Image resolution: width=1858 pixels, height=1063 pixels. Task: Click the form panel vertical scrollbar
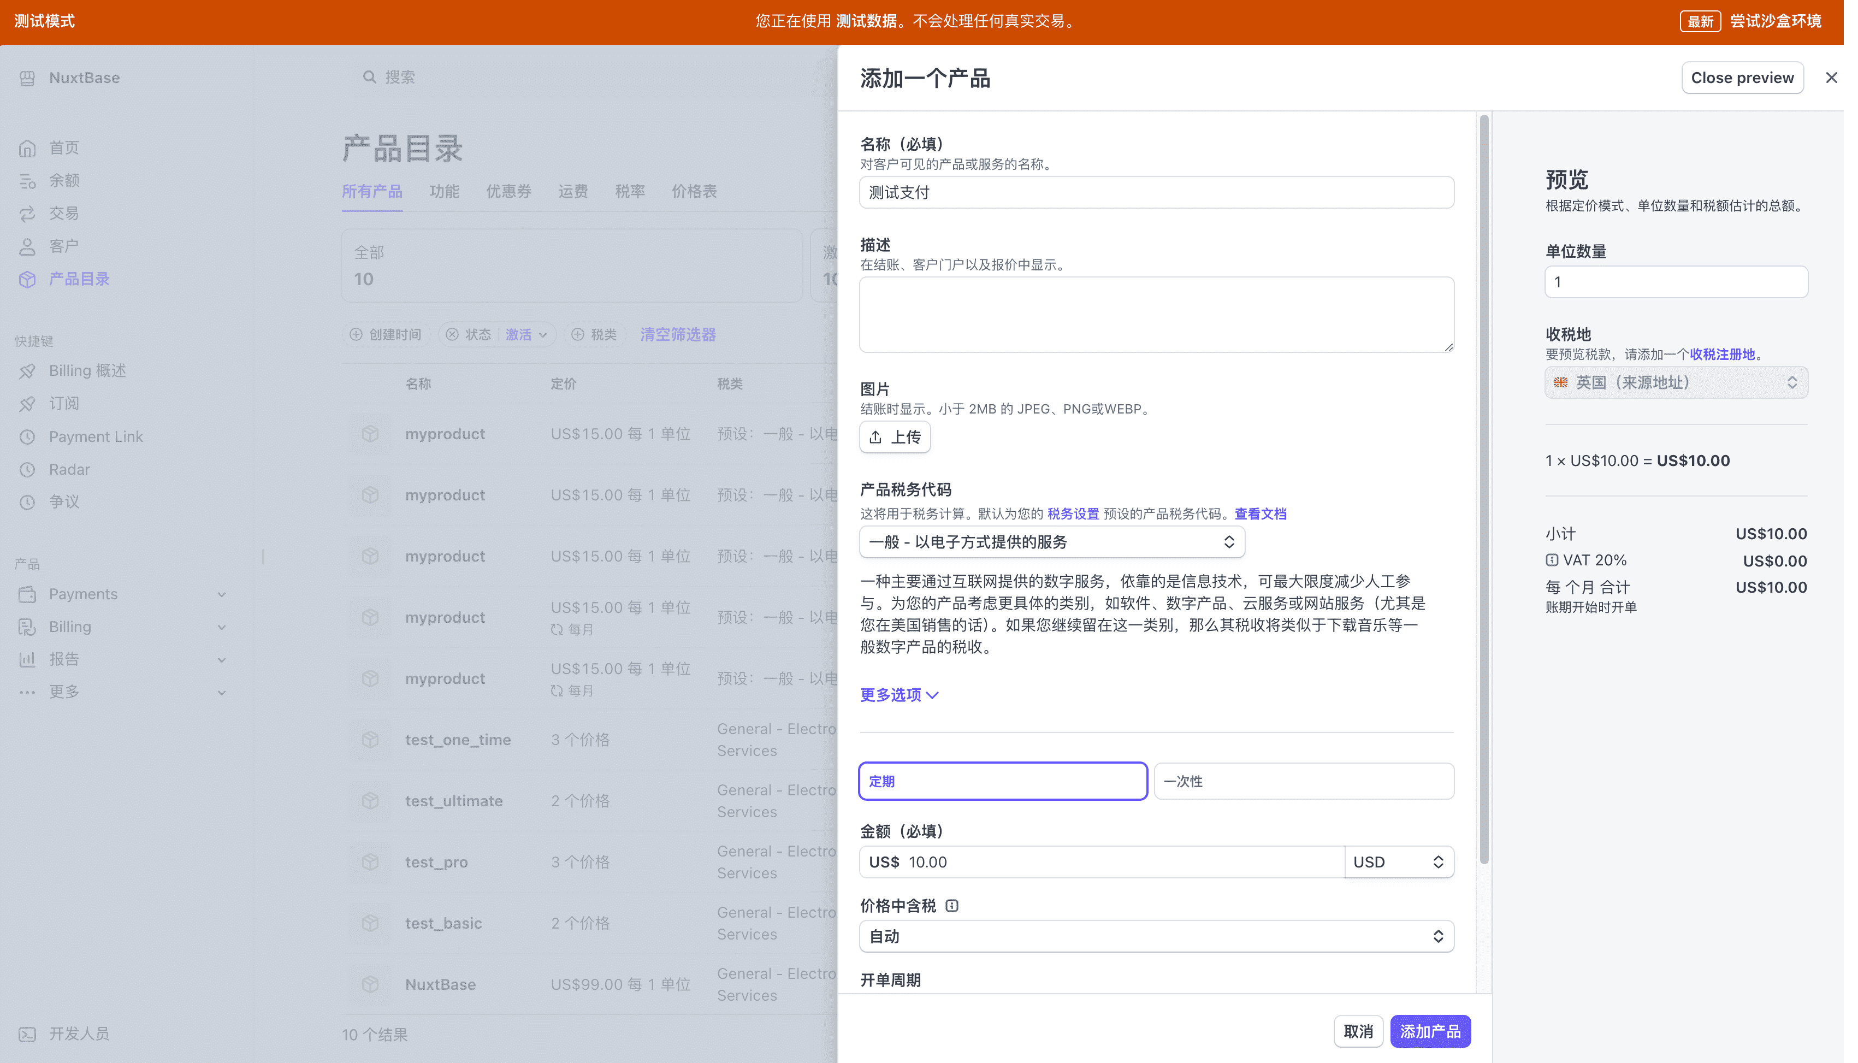click(x=1484, y=489)
